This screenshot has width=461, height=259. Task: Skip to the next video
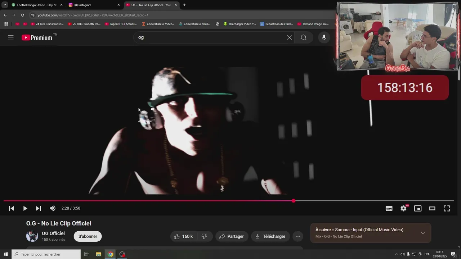click(38, 208)
